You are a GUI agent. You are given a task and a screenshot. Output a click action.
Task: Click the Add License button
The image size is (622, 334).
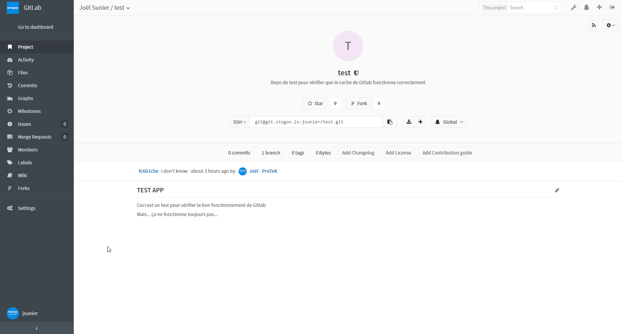398,153
